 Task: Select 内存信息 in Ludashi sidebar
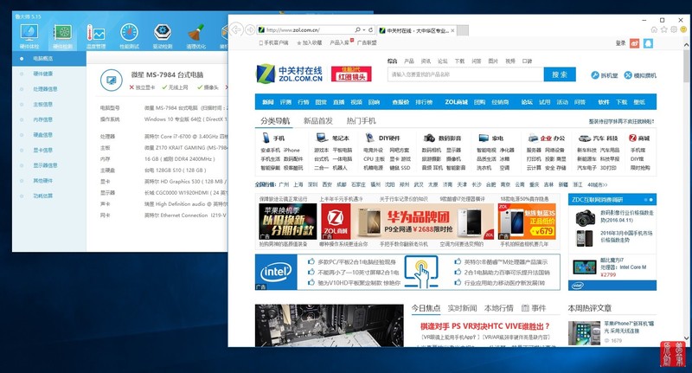pyautogui.click(x=42, y=119)
